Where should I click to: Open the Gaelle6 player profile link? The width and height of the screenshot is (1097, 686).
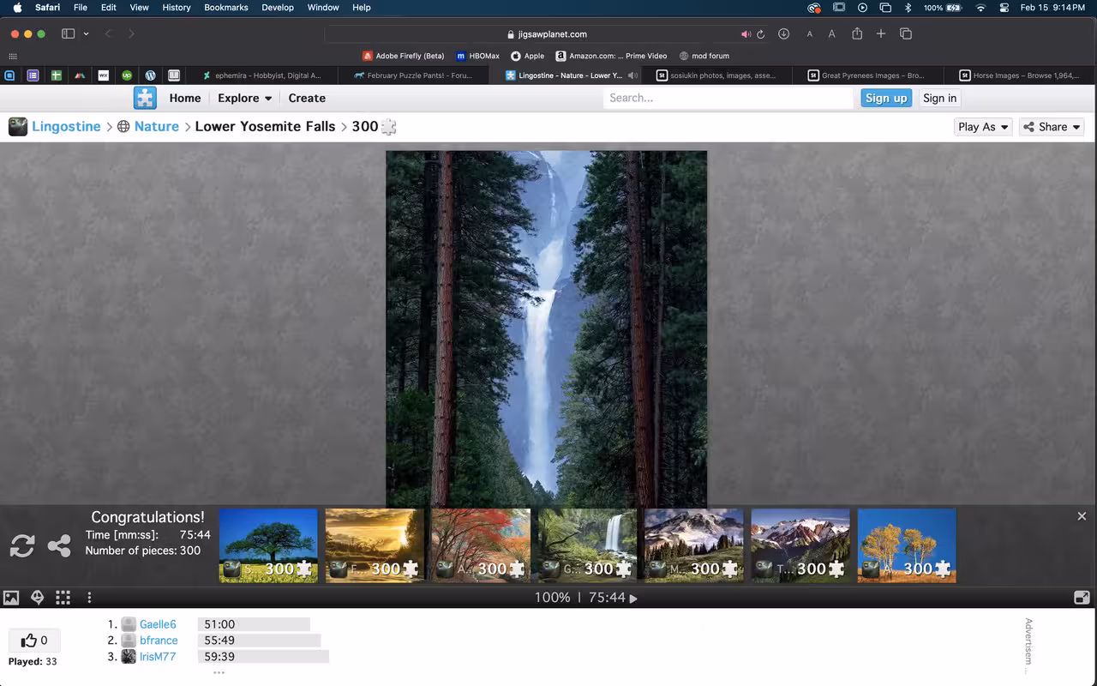(x=158, y=624)
